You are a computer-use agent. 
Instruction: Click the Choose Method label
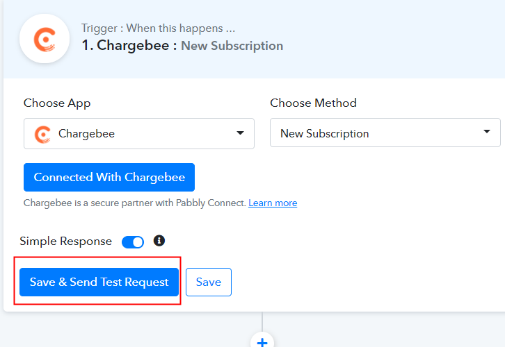(x=314, y=103)
